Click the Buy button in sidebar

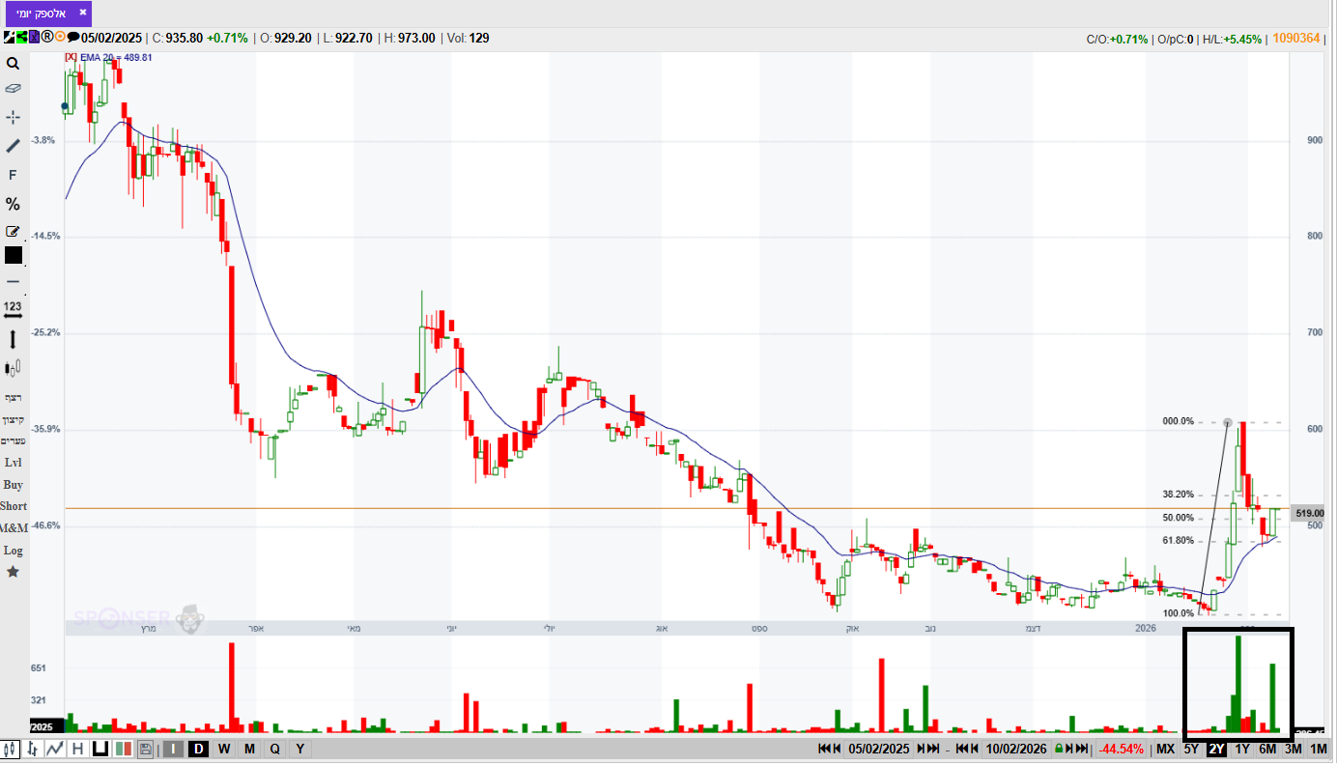pyautogui.click(x=13, y=485)
